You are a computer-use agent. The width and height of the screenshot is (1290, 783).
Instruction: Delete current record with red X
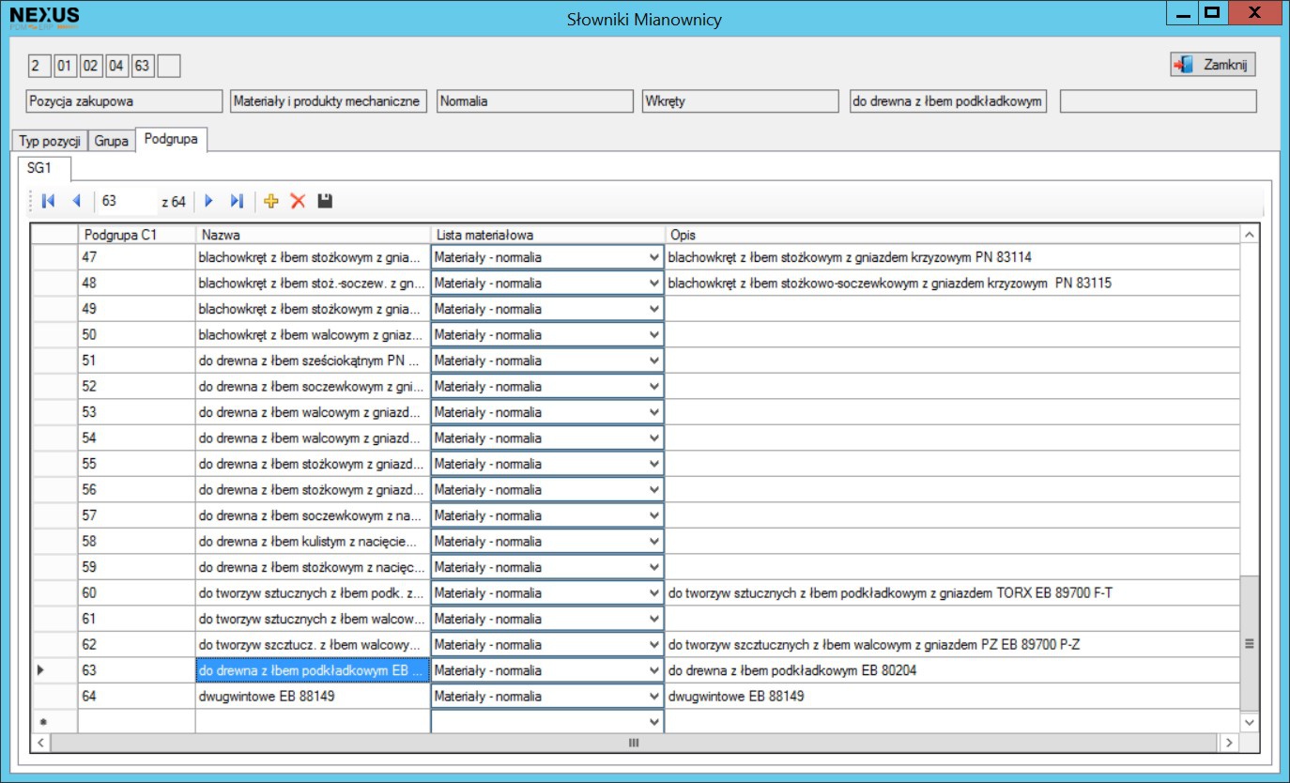click(x=298, y=201)
